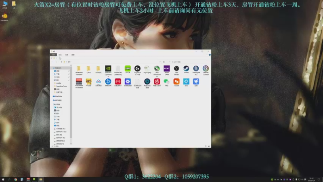Select the RaiHeiLaUpdate.log file
The image size is (323, 182).
118,70
